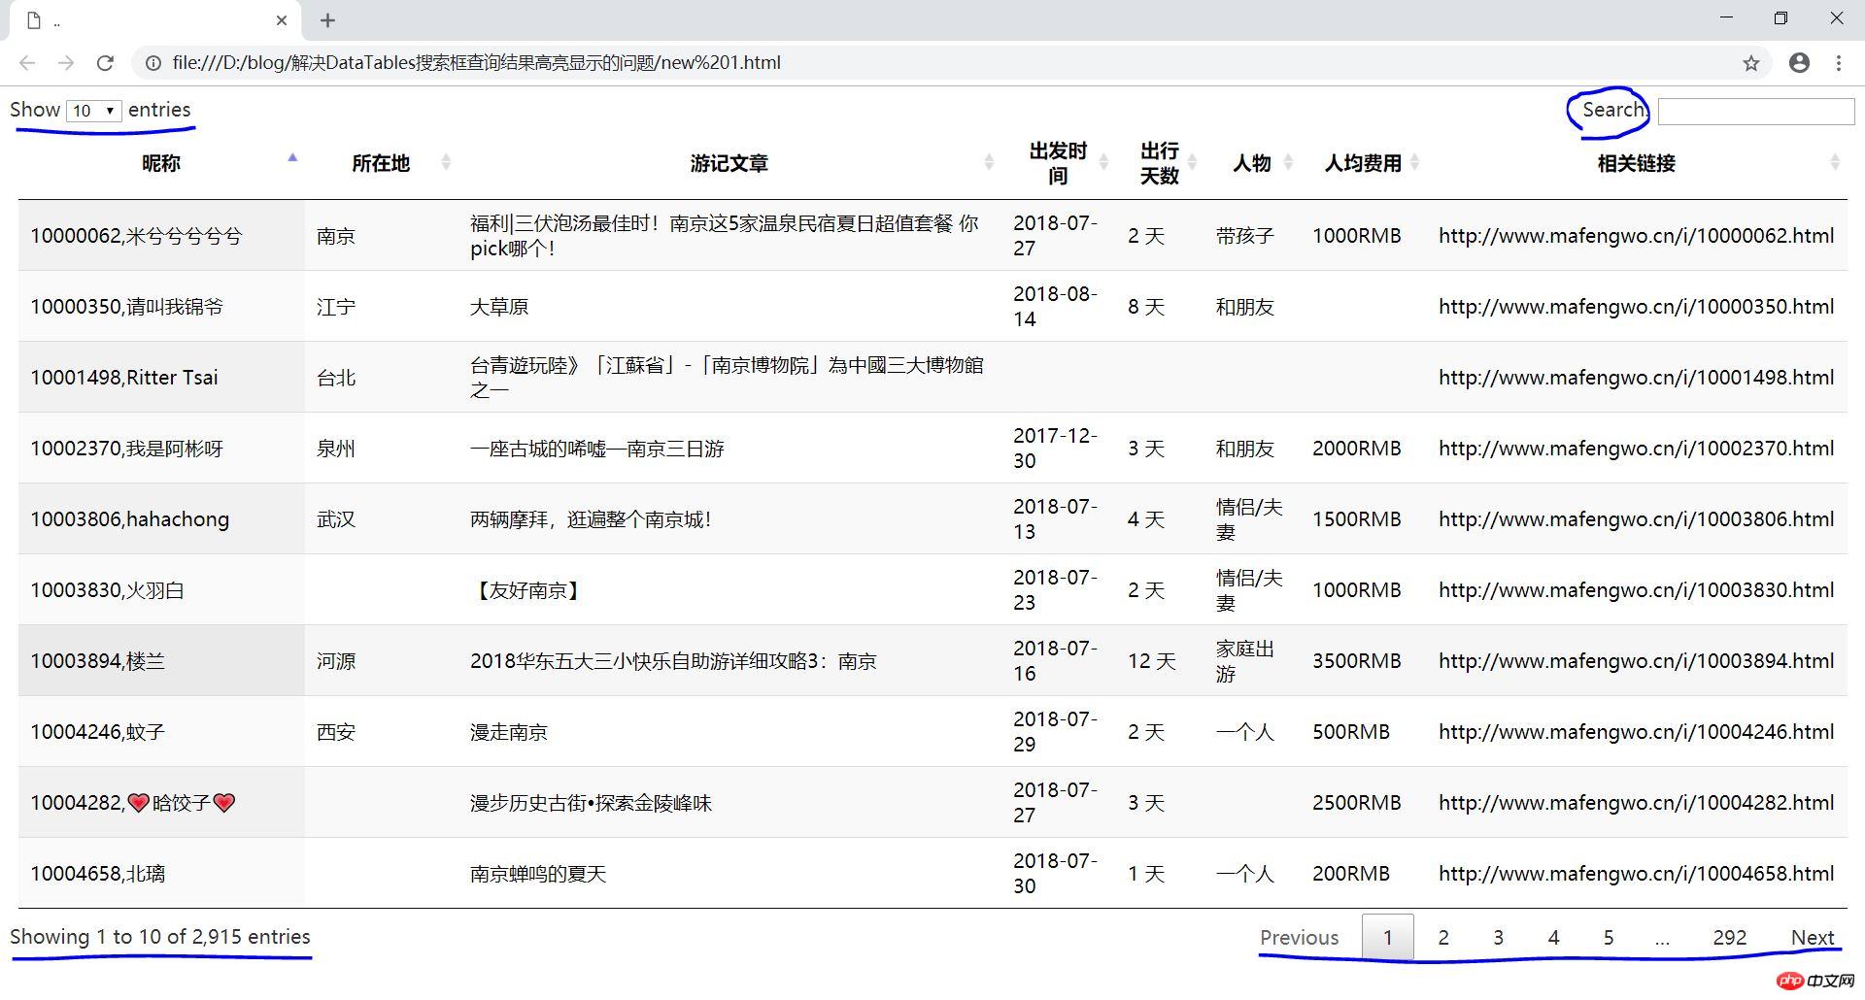This screenshot has height=1000, width=1865.
Task: Open the Show entries count dropdown
Action: (x=94, y=111)
